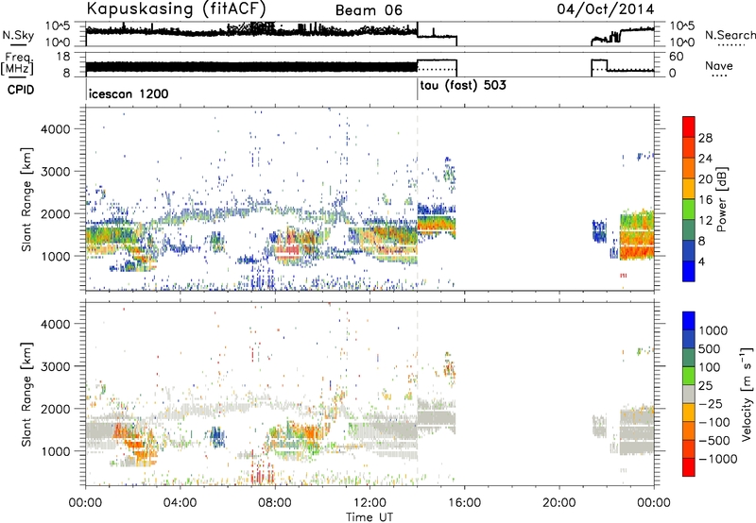The height and width of the screenshot is (523, 756).
Task: Select 'Slant Range [km]' label of power panel
Action: (27, 199)
